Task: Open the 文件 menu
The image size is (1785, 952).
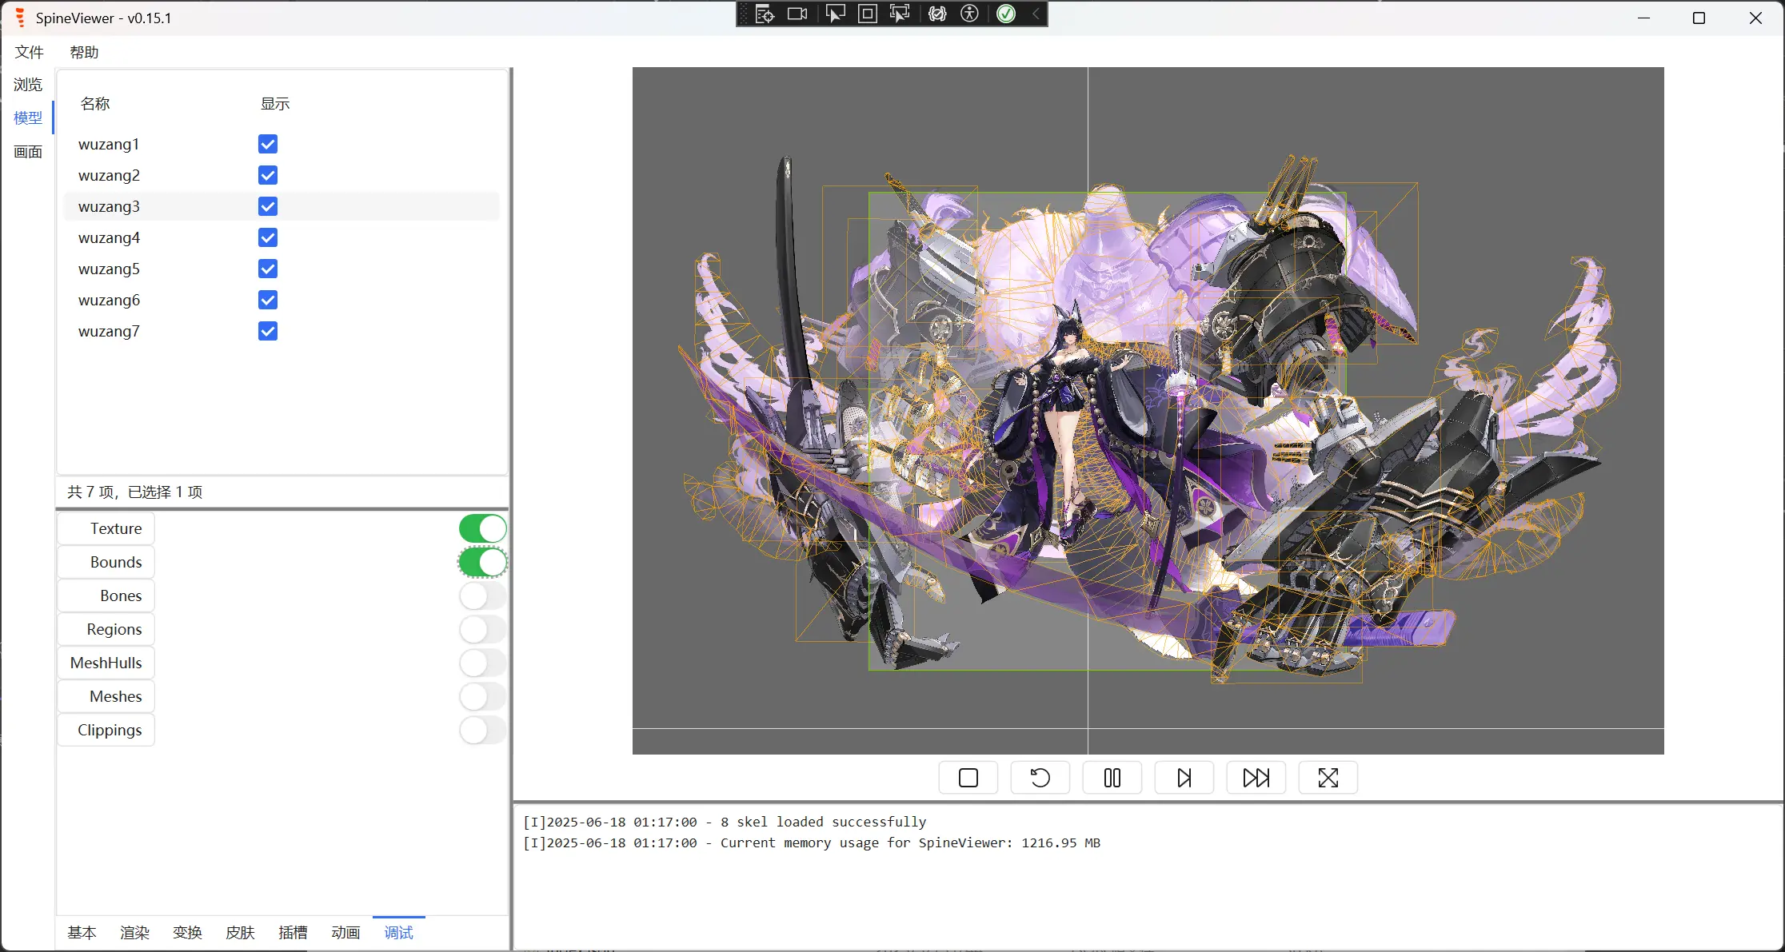Action: [29, 52]
